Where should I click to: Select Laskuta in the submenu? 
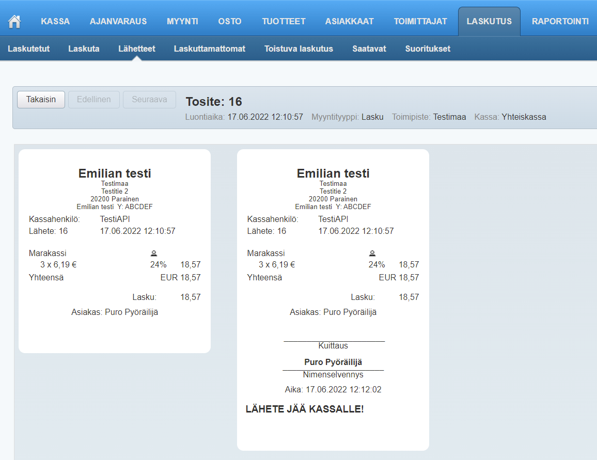click(84, 49)
